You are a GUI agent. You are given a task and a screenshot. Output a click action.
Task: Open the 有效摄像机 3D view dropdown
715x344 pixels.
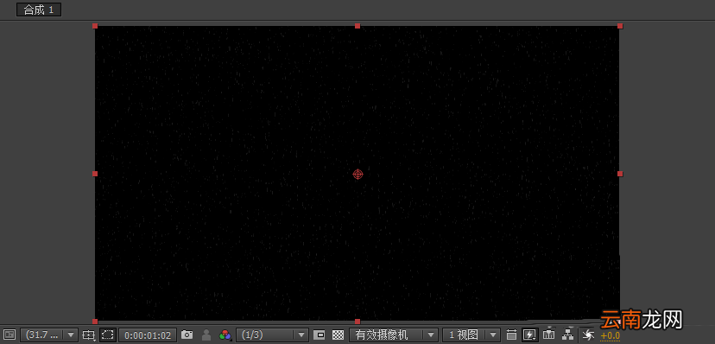point(394,334)
